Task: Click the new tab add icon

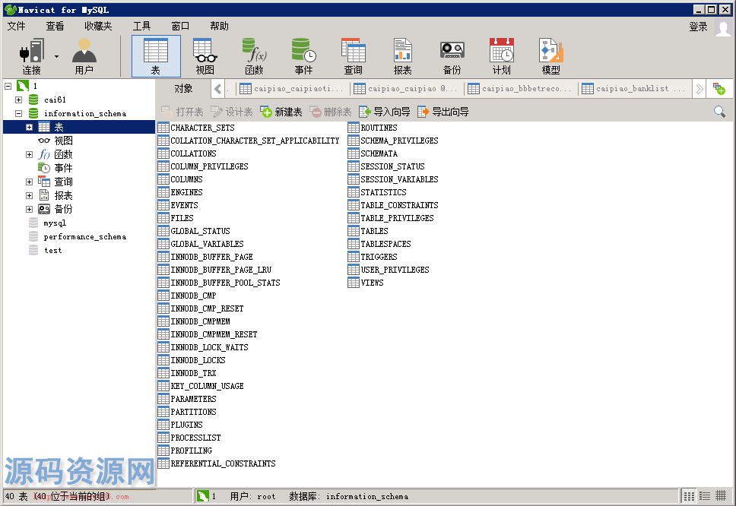Action: (719, 89)
